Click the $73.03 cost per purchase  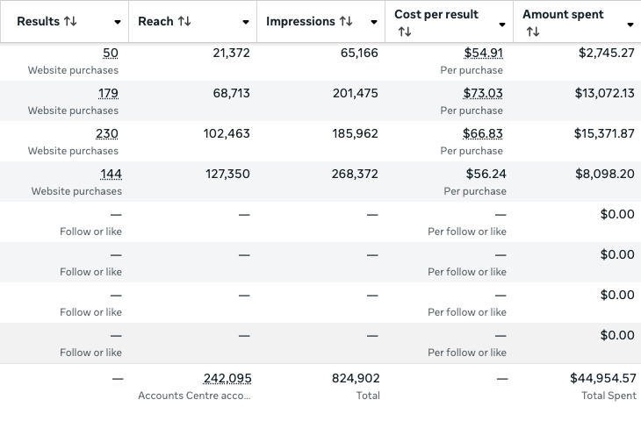click(483, 94)
